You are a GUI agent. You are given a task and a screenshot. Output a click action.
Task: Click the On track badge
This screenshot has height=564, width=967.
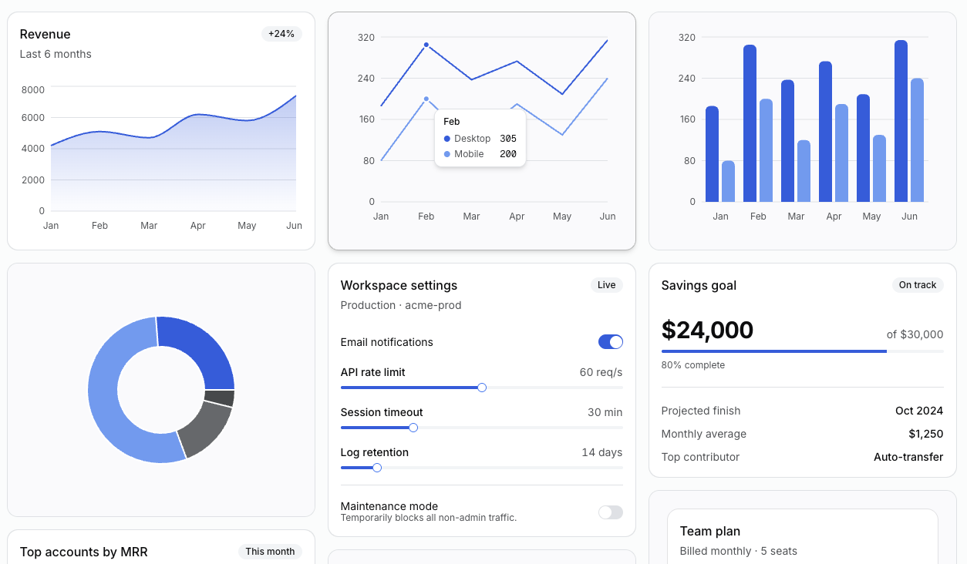click(918, 285)
